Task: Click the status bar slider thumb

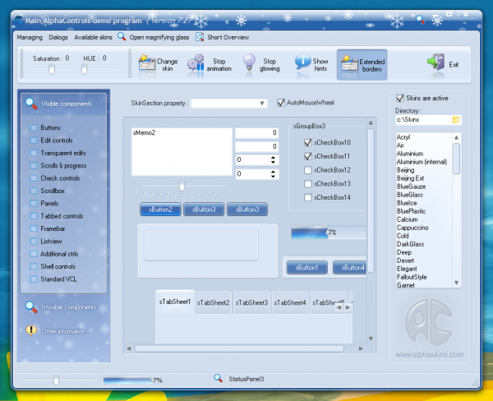Action: (56, 380)
